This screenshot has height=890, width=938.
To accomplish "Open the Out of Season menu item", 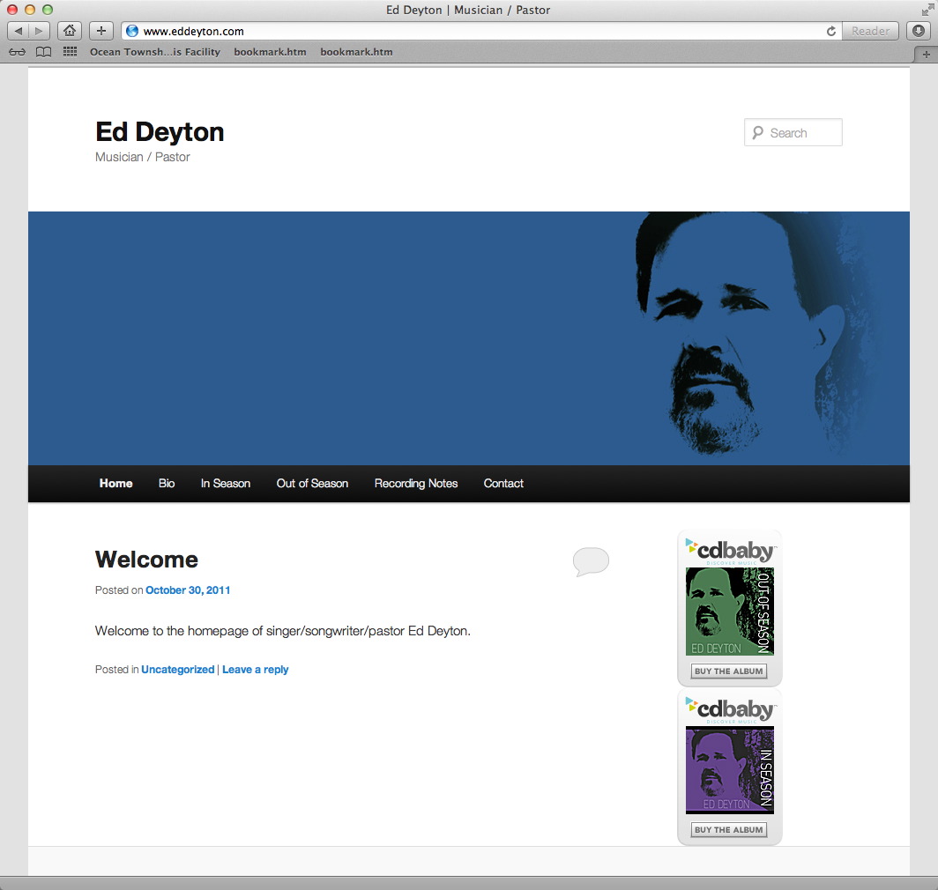I will click(312, 483).
